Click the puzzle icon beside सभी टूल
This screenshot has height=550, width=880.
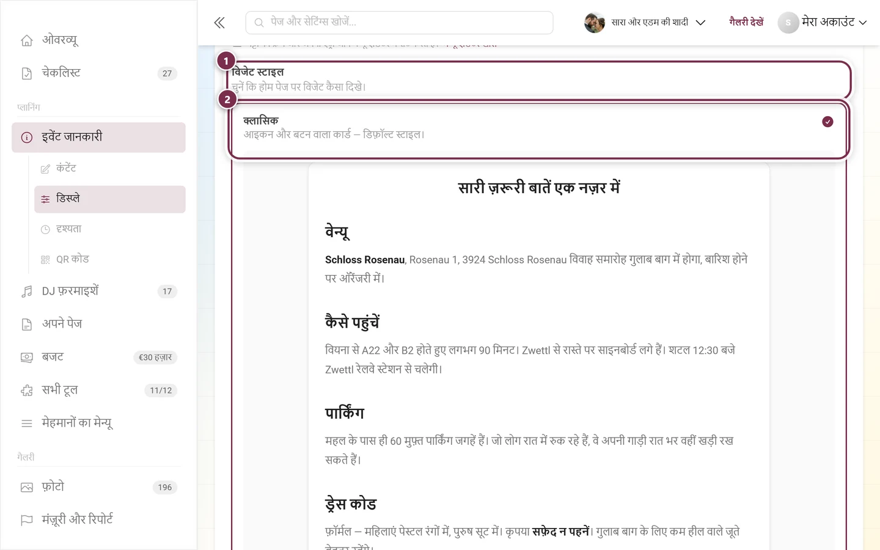27,391
